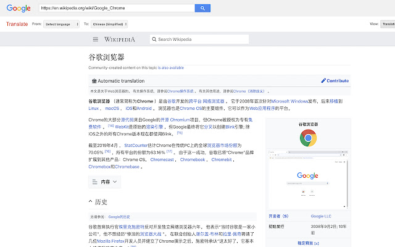Open the 浏览器大战 link

coord(151,233)
